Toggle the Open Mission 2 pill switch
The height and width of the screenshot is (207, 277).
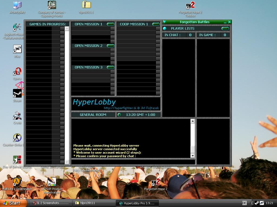click(x=111, y=46)
